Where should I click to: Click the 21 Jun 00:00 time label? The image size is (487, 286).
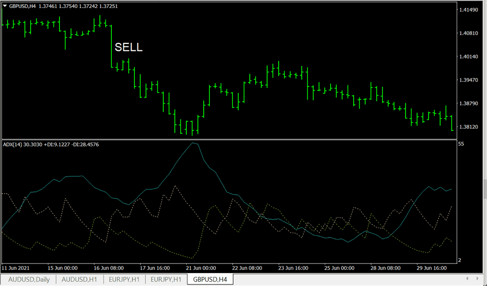pyautogui.click(x=201, y=268)
